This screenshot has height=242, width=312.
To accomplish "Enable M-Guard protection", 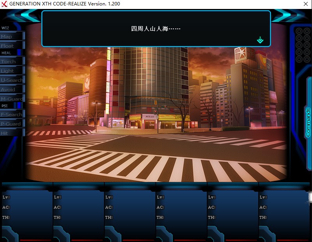I will [12, 99].
